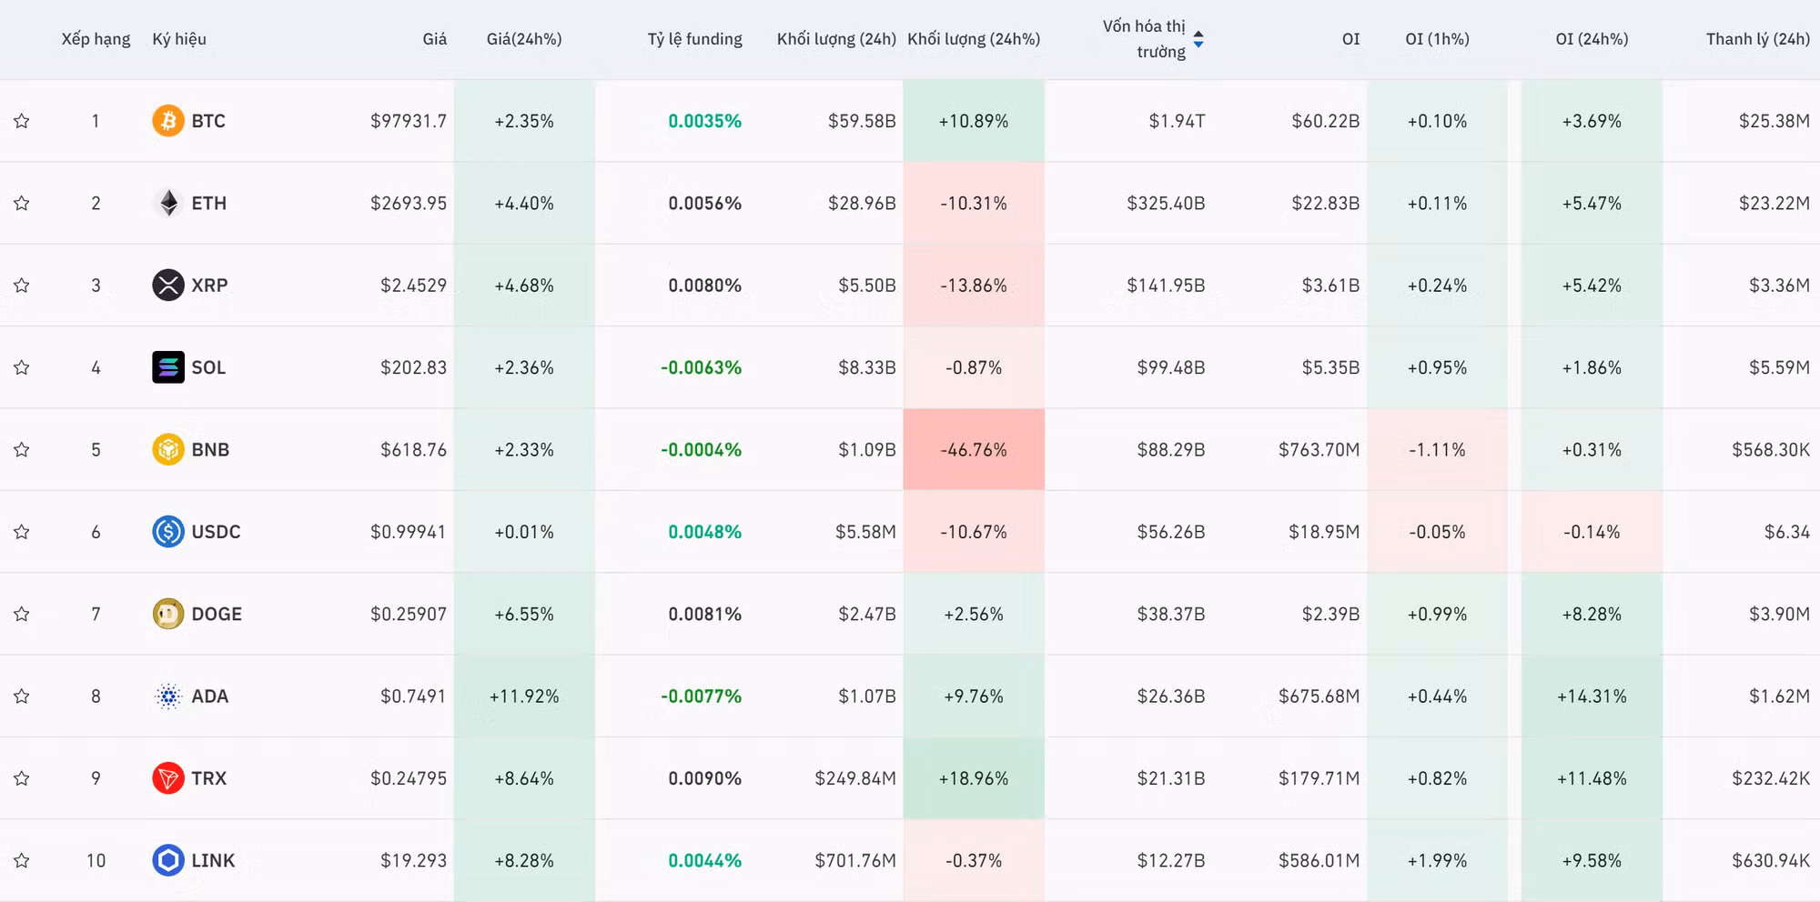Image resolution: width=1820 pixels, height=902 pixels.
Task: Click the XRP logo icon
Action: pos(168,286)
